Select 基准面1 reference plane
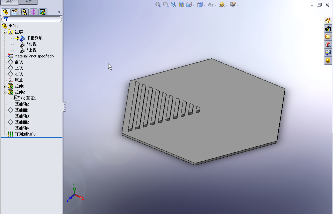 click(18, 110)
